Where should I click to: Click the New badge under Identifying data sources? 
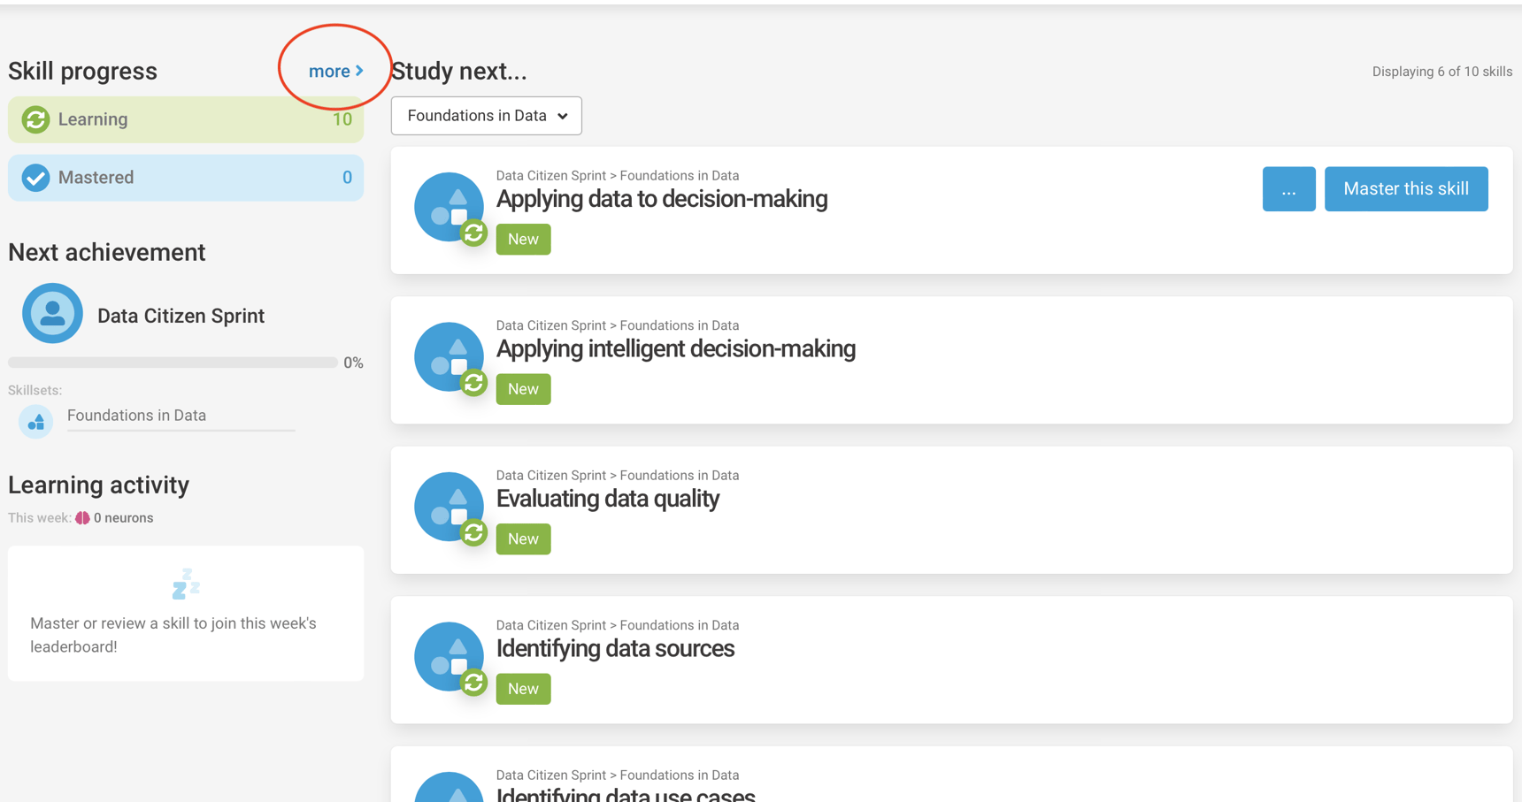523,689
